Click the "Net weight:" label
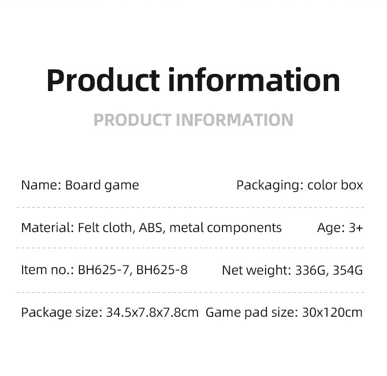This screenshot has width=387, height=376. coord(256,270)
